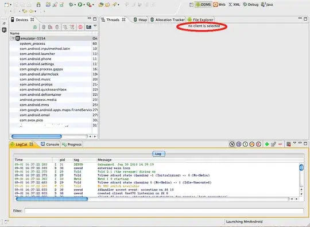Open the File Explorer tab
Viewport: 310px width, 227px height.
200,19
